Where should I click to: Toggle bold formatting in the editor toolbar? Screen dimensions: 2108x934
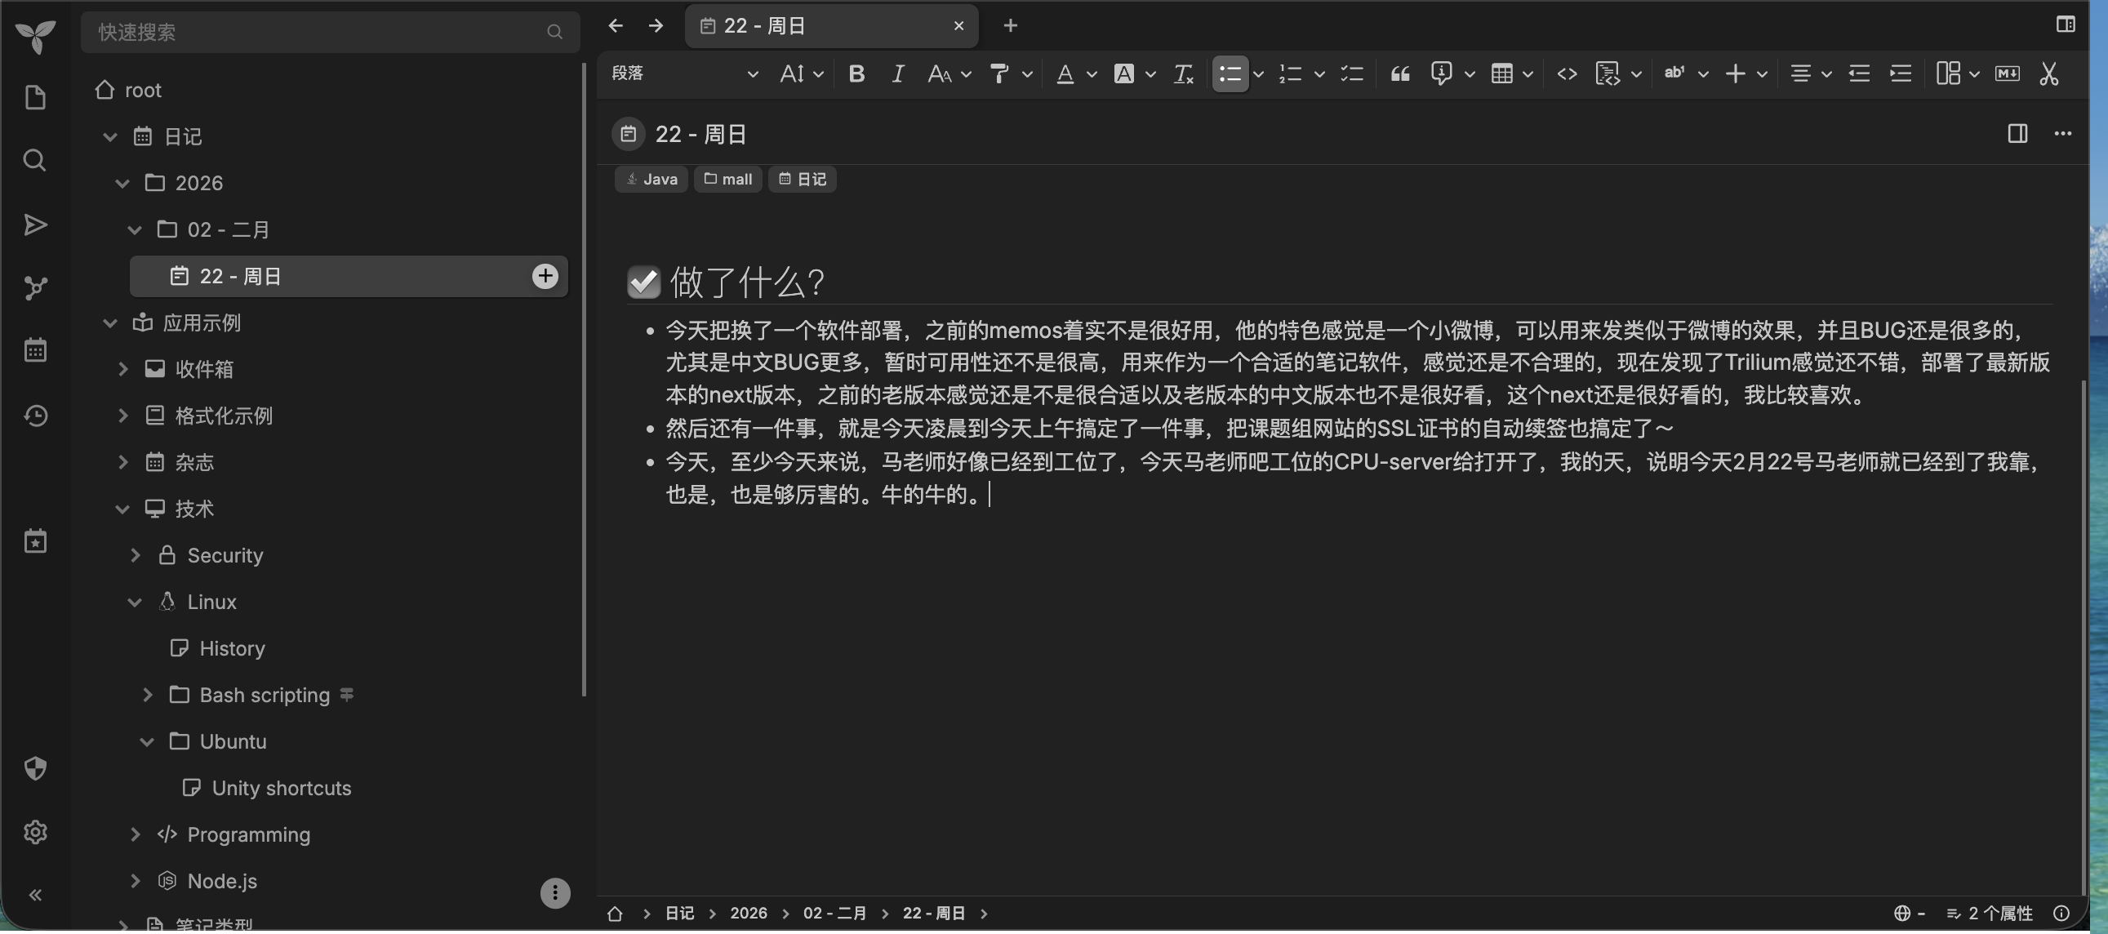tap(856, 73)
